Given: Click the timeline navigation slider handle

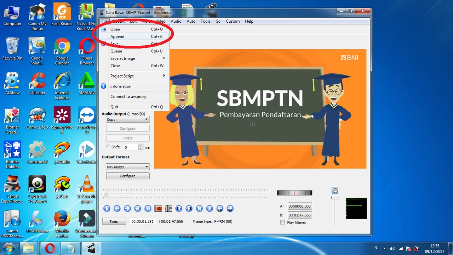Looking at the screenshot, I should (x=105, y=193).
